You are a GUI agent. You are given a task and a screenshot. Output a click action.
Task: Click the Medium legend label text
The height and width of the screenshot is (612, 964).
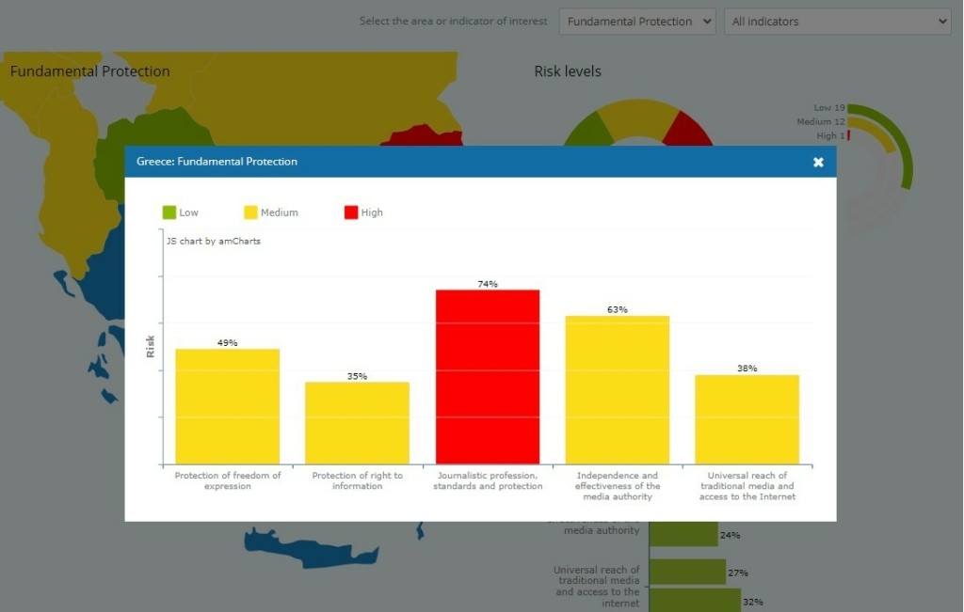(279, 212)
